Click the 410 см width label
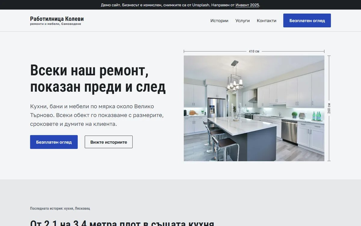 coord(254,52)
